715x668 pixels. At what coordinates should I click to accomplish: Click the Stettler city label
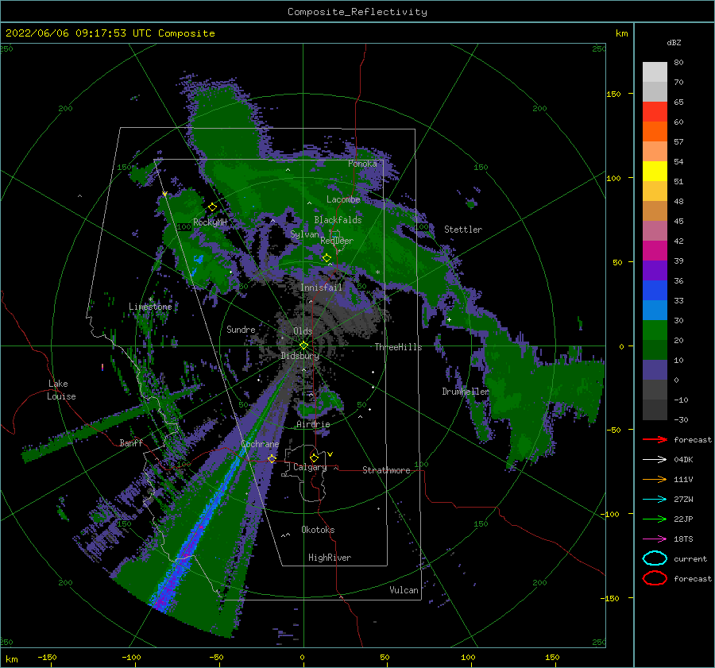coord(463,230)
